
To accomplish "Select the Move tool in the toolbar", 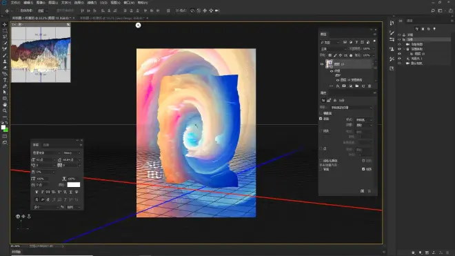I will pos(5,24).
